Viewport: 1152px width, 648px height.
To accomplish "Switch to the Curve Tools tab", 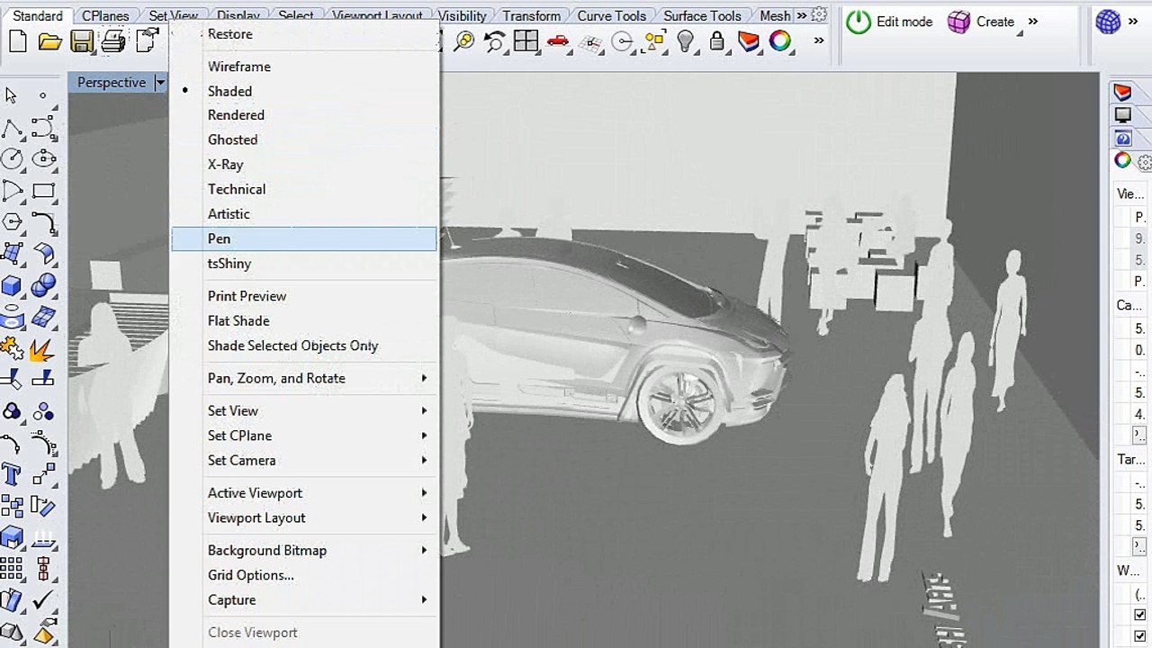I will [611, 15].
